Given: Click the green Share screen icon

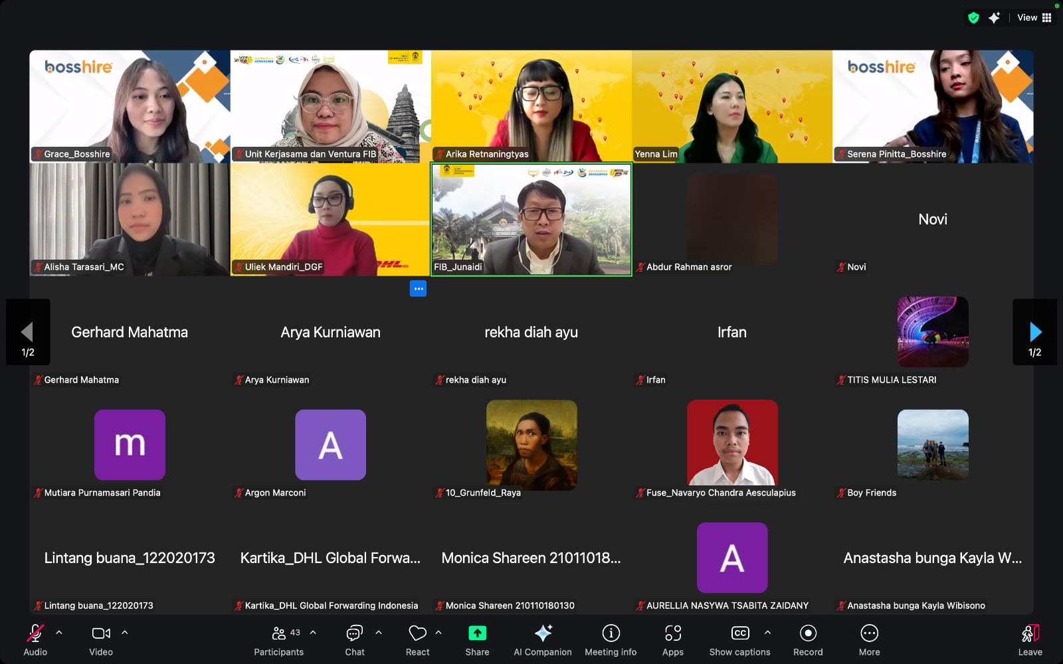Looking at the screenshot, I should [477, 633].
